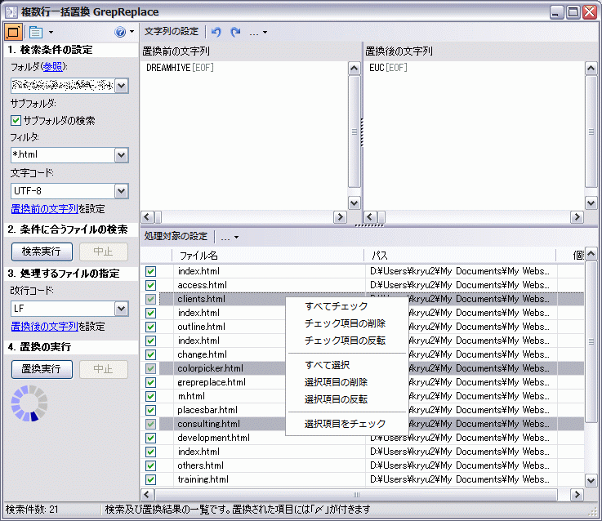Open the ellipsis menu beside the redo icon

coord(257,32)
